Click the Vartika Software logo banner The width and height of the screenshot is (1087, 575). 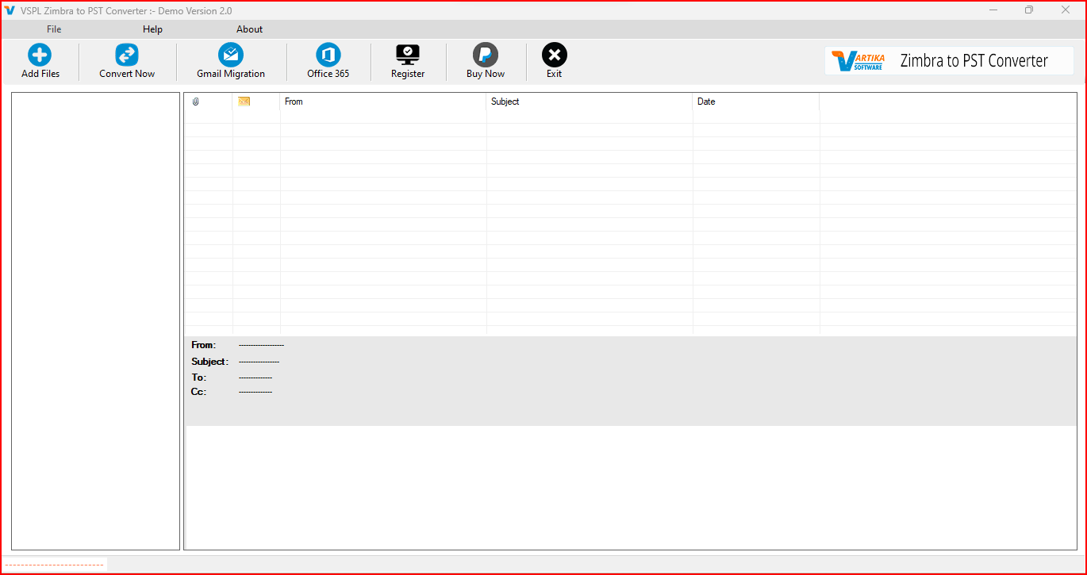coord(949,60)
